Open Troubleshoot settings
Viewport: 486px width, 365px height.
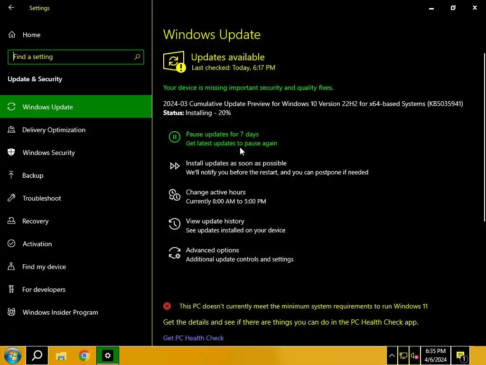coord(76,198)
